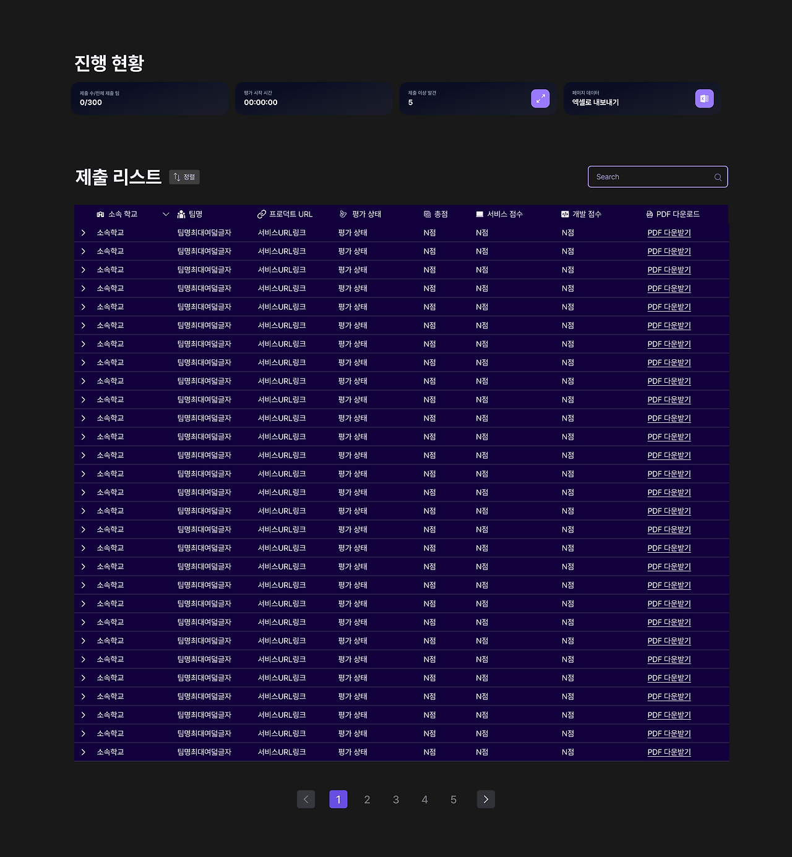The image size is (792, 857).
Task: Click the next page arrow
Action: click(486, 799)
